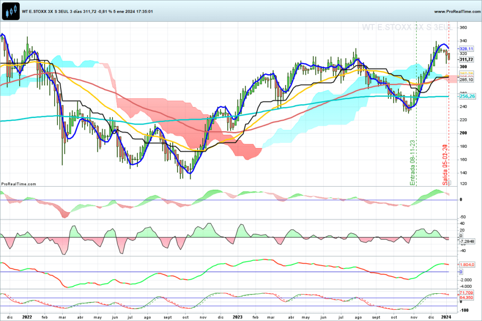The width and height of the screenshot is (482, 321).
Task: Click the -7,2848 oscillator value label
Action: [467, 242]
